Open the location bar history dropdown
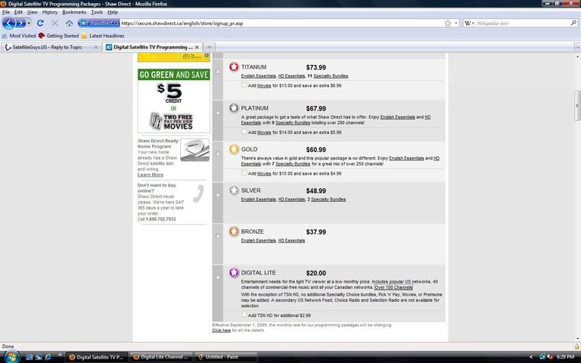The image size is (581, 363). point(456,23)
